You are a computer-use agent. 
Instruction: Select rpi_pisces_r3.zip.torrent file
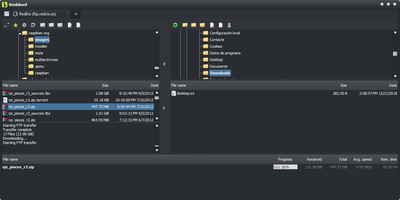(78, 100)
